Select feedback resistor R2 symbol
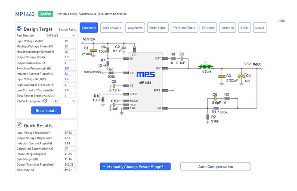Screen dimensions: 297x191 [207, 117]
